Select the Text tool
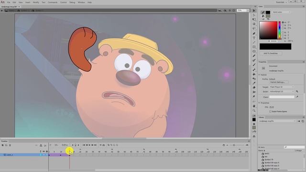The image size is (306, 172). pyautogui.click(x=254, y=38)
